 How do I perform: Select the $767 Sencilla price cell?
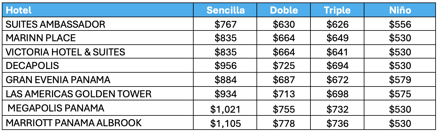click(226, 24)
